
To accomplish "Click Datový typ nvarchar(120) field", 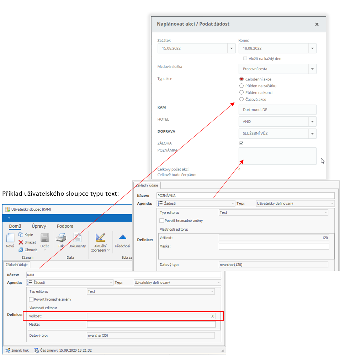I will pyautogui.click(x=274, y=265).
